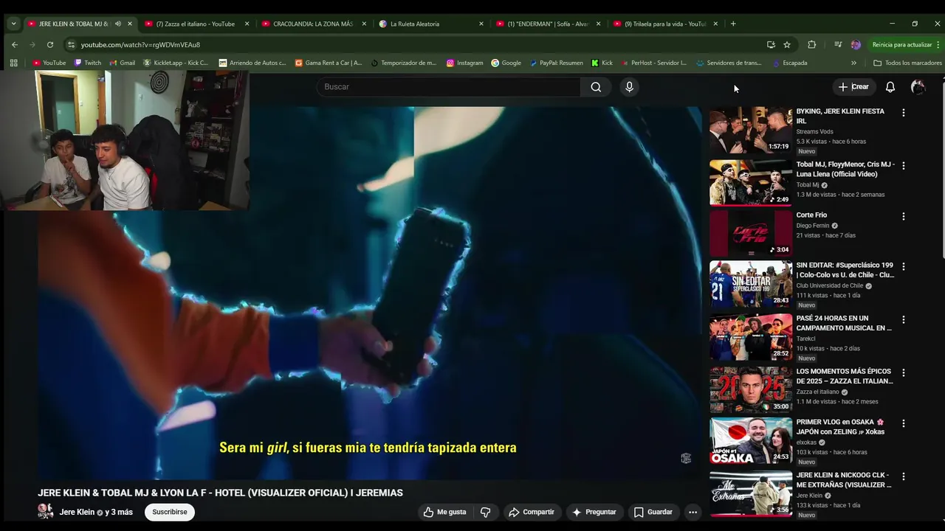
Task: Expand hidden bookmarks with double chevron
Action: point(853,63)
